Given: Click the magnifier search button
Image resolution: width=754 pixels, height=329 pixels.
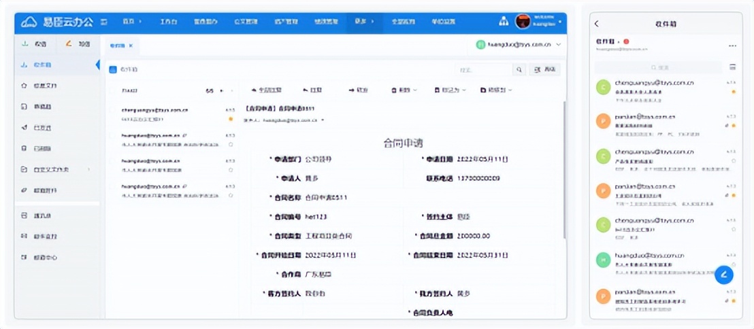Looking at the screenshot, I should coord(519,69).
